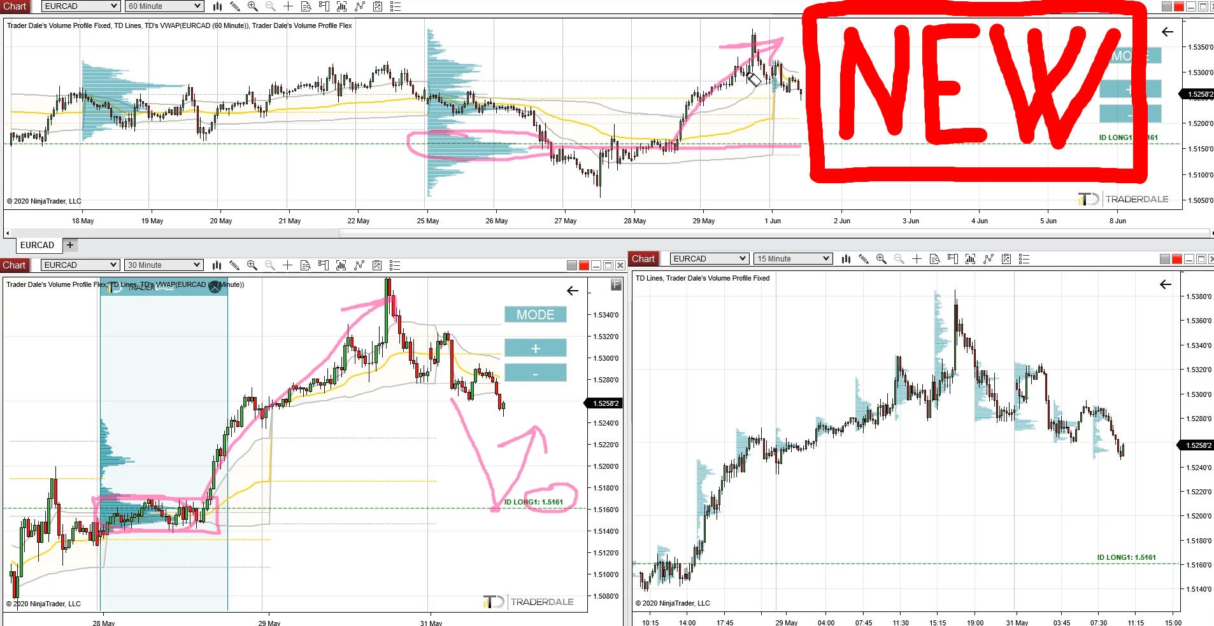Image resolution: width=1214 pixels, height=626 pixels.
Task: Open data box in 30 Minute chart toolbar
Action: coord(306,265)
